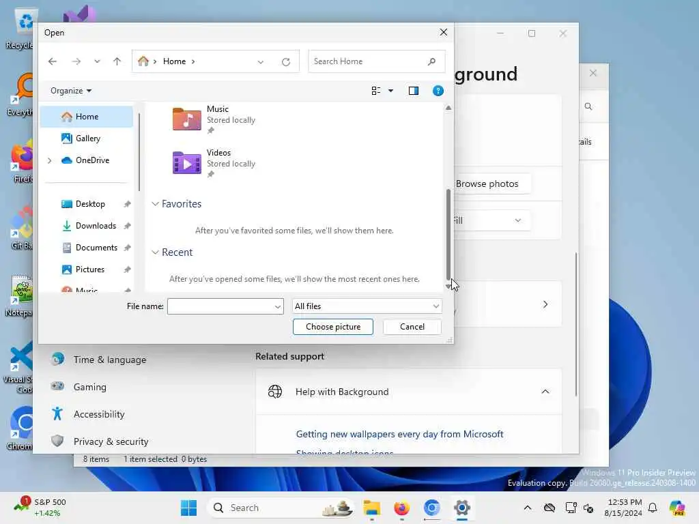Collapse the Recent section
Image resolution: width=699 pixels, height=524 pixels.
pyautogui.click(x=155, y=252)
